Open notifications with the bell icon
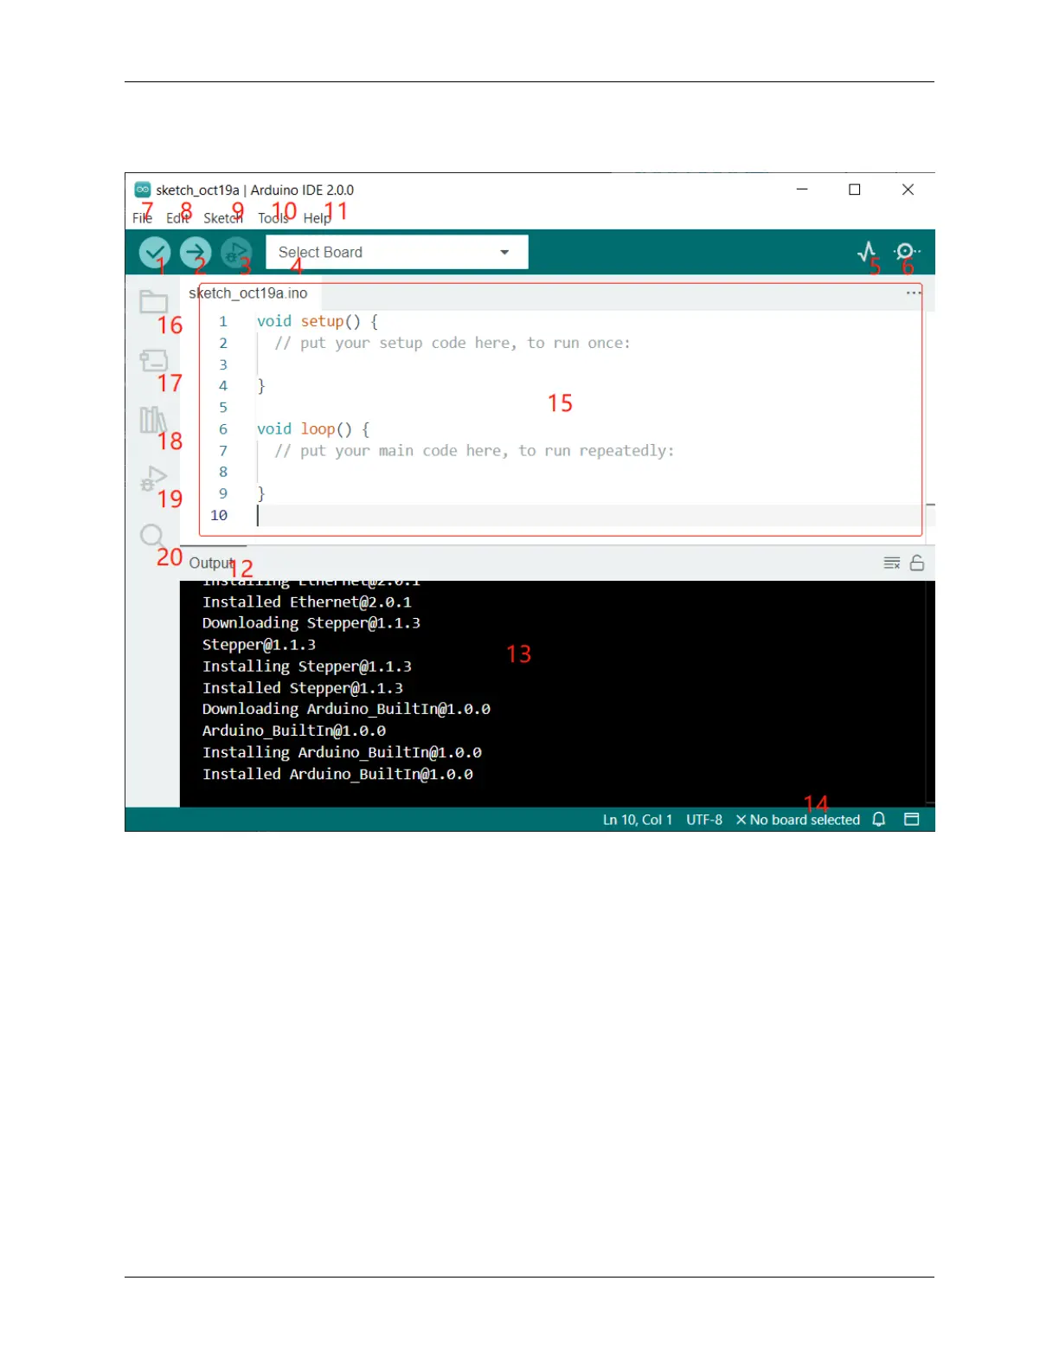This screenshot has width=1059, height=1371. coord(879,820)
